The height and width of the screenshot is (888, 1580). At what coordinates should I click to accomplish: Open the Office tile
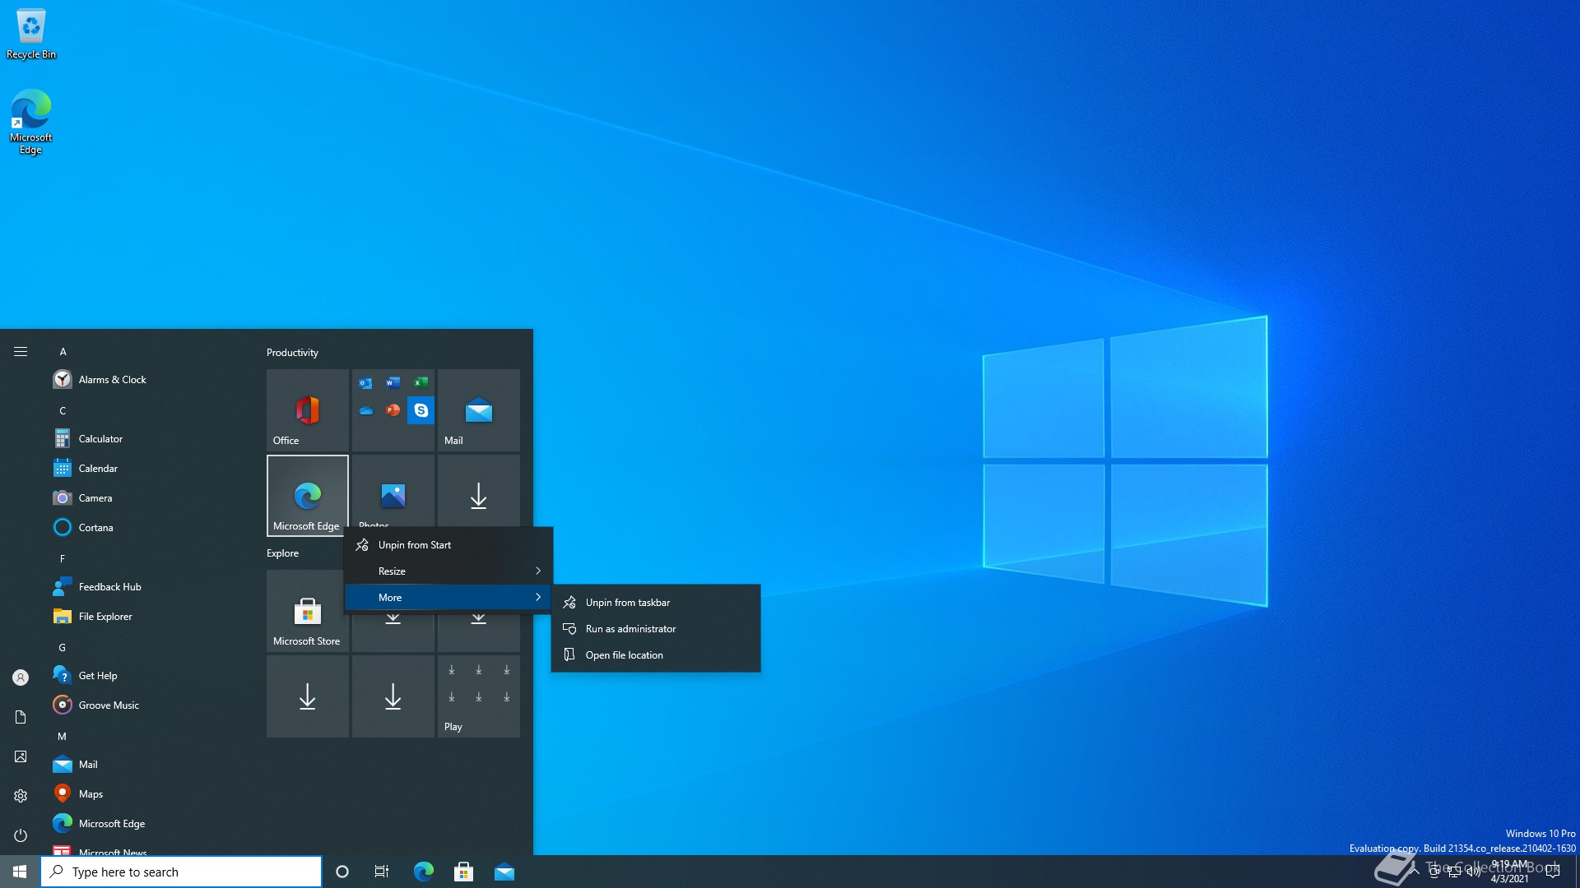coord(308,410)
